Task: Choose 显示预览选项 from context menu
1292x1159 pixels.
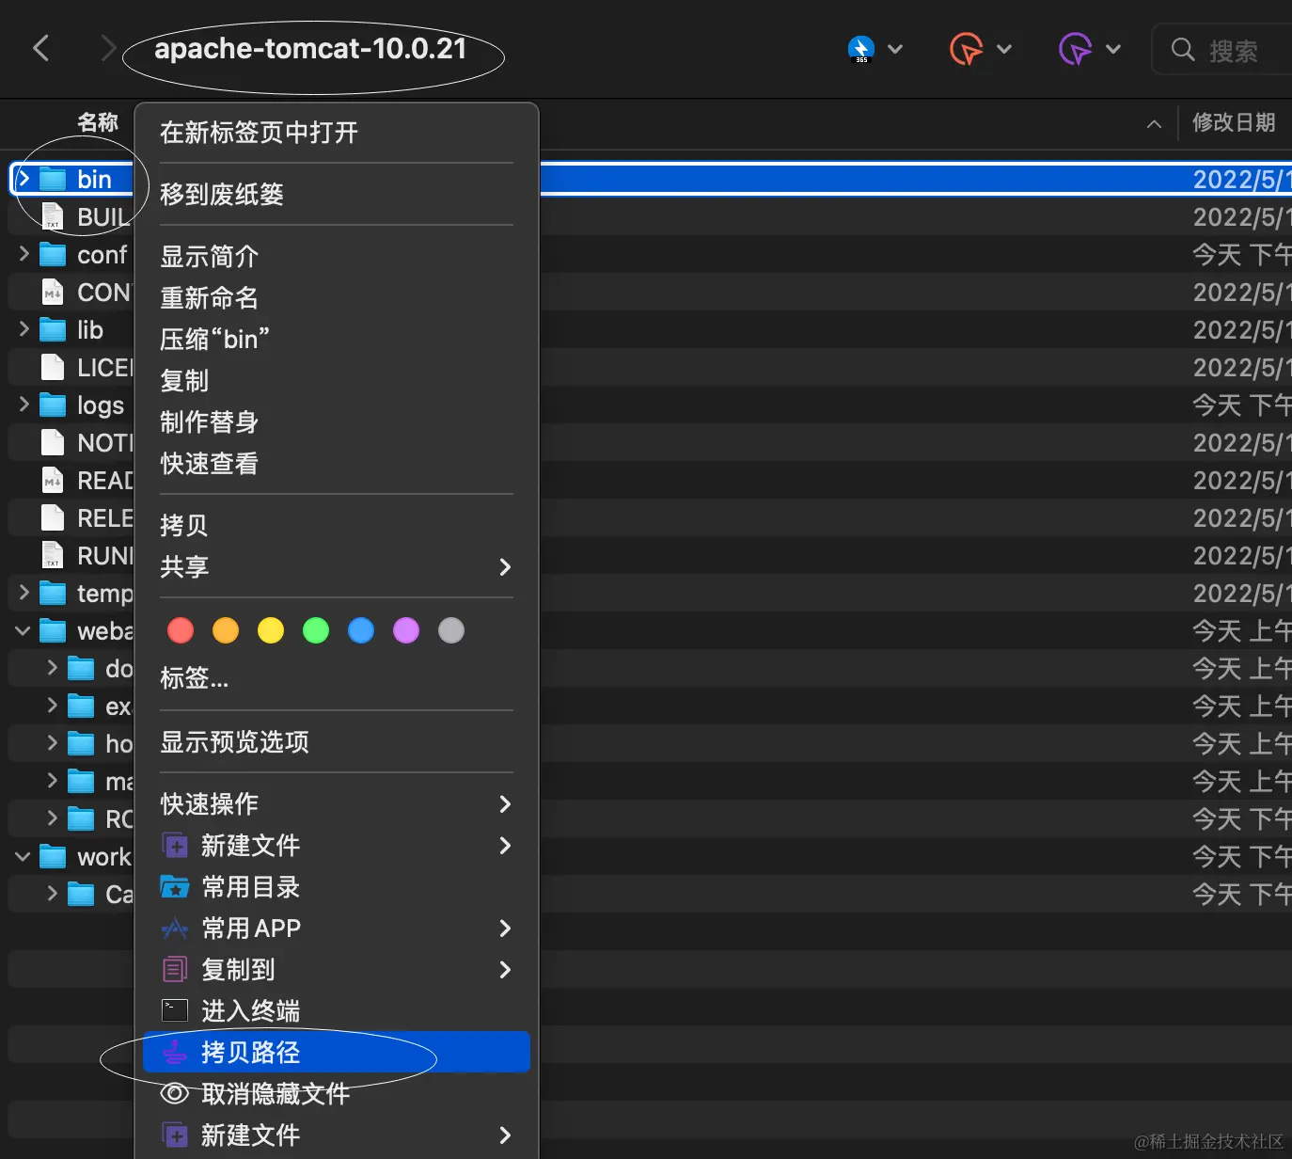Action: [337, 742]
